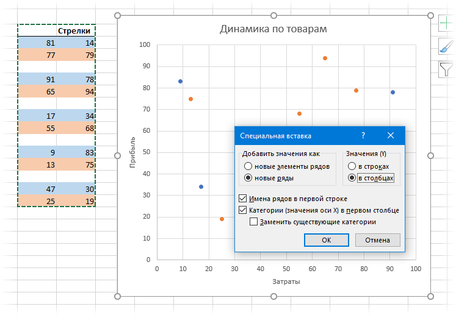
Task: Click the Отмена button
Action: tap(377, 240)
